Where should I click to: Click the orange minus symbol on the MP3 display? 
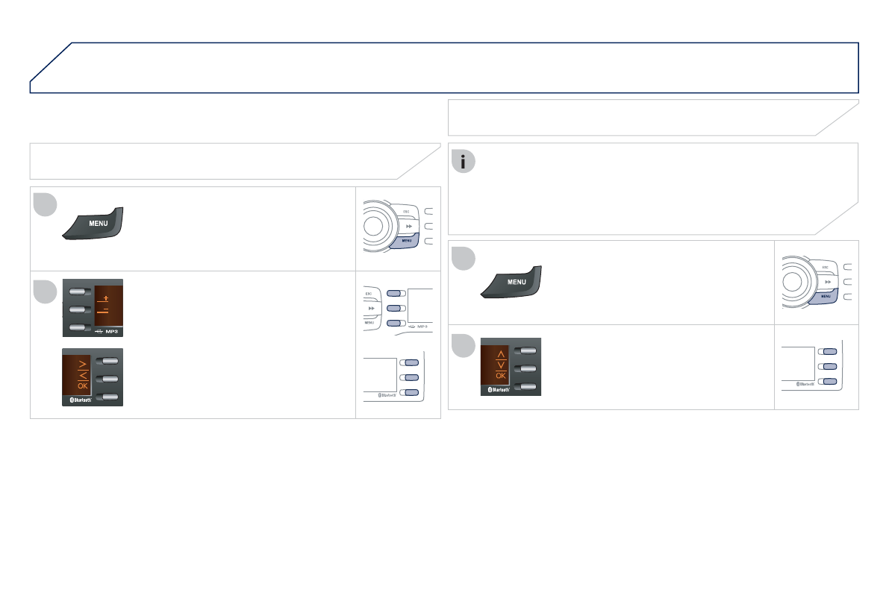click(105, 309)
